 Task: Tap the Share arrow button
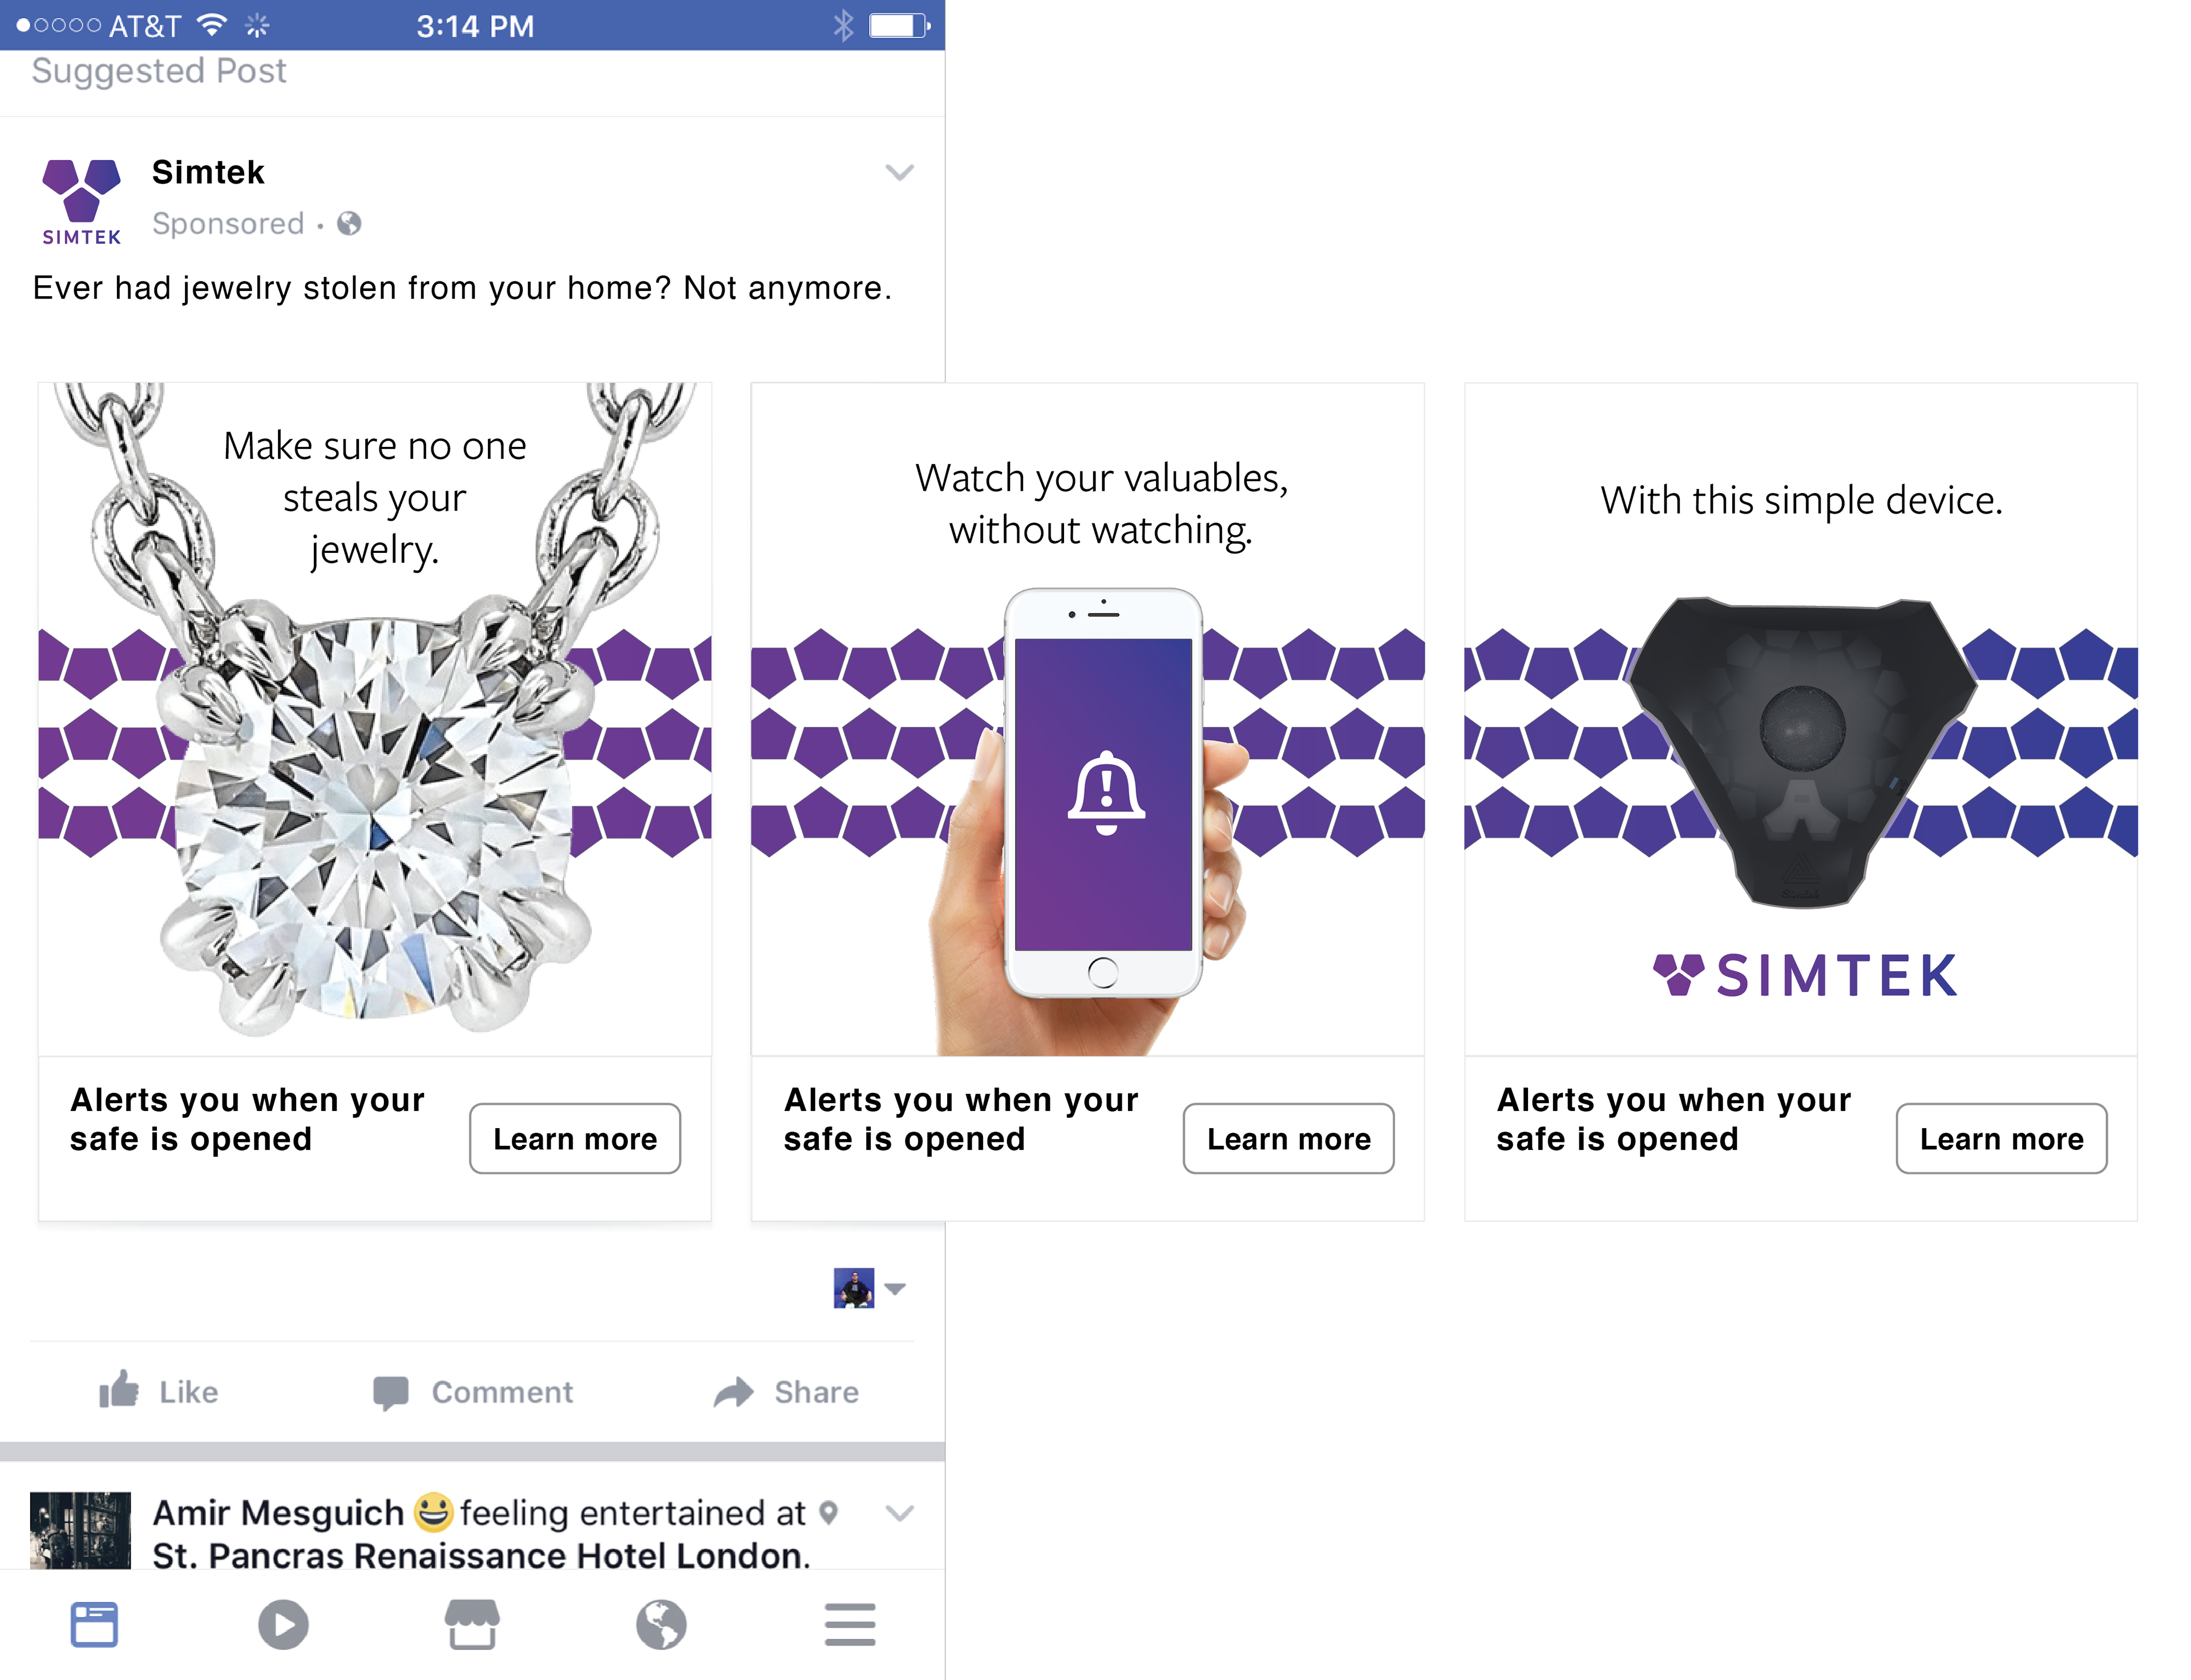pyautogui.click(x=786, y=1392)
